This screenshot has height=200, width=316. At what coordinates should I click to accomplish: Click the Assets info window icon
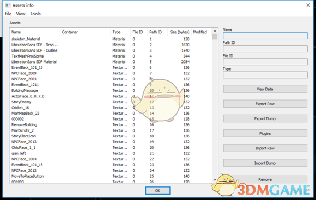coord(8,5)
